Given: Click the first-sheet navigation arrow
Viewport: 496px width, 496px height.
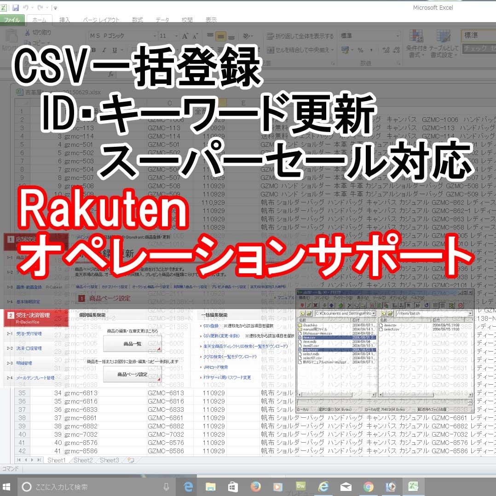Looking at the screenshot, I should (x=19, y=460).
